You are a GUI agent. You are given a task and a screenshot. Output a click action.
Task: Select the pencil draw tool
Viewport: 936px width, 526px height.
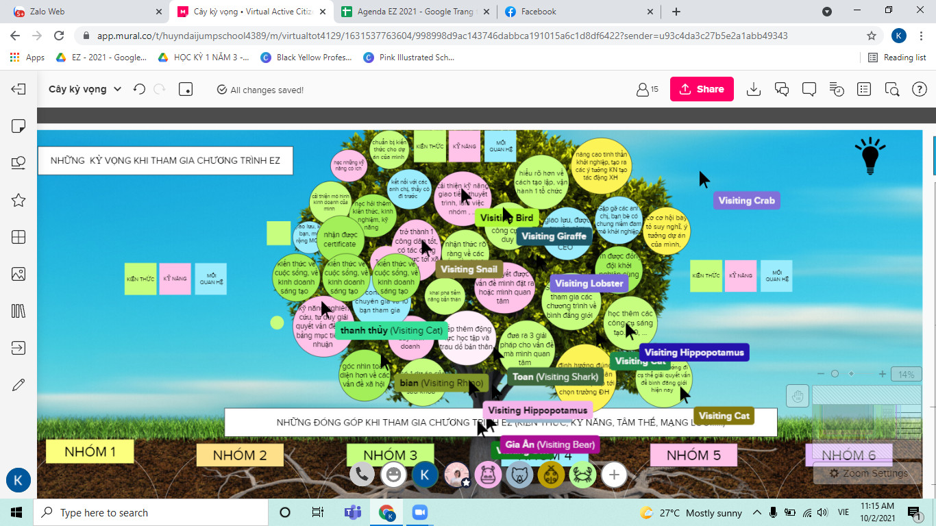pos(19,385)
